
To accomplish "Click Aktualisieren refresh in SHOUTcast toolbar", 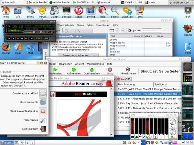I will click(128, 71).
